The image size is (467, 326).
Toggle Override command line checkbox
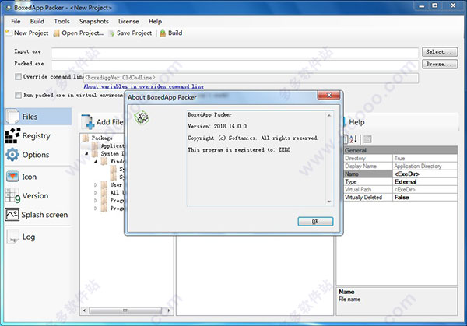click(18, 77)
